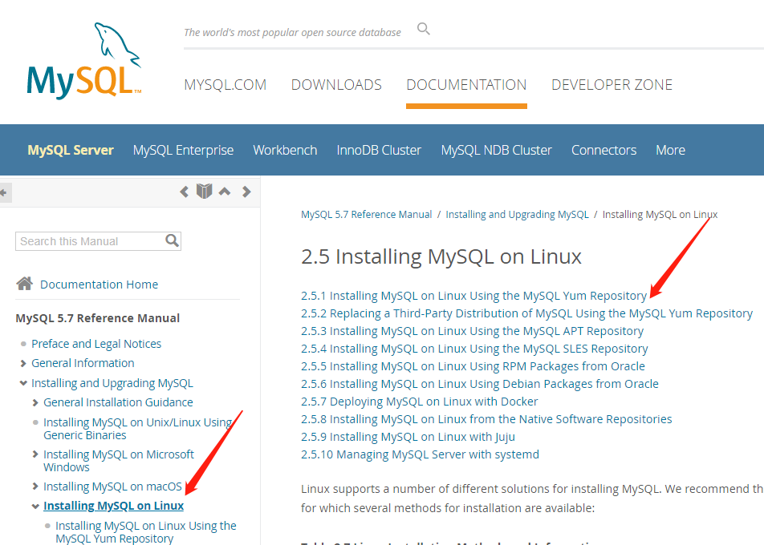The width and height of the screenshot is (764, 545).
Task: Click the MySQL 5.7 Reference Manual sidebar heading
Action: click(x=97, y=317)
